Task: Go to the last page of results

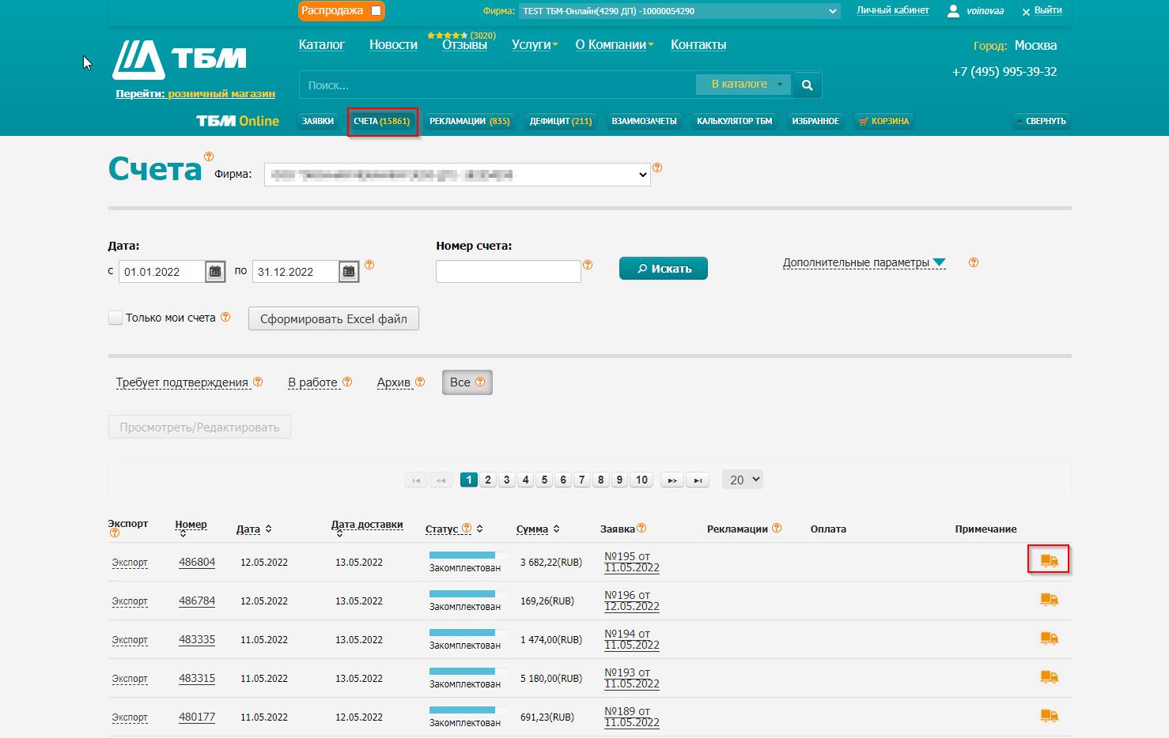Action: coord(698,480)
